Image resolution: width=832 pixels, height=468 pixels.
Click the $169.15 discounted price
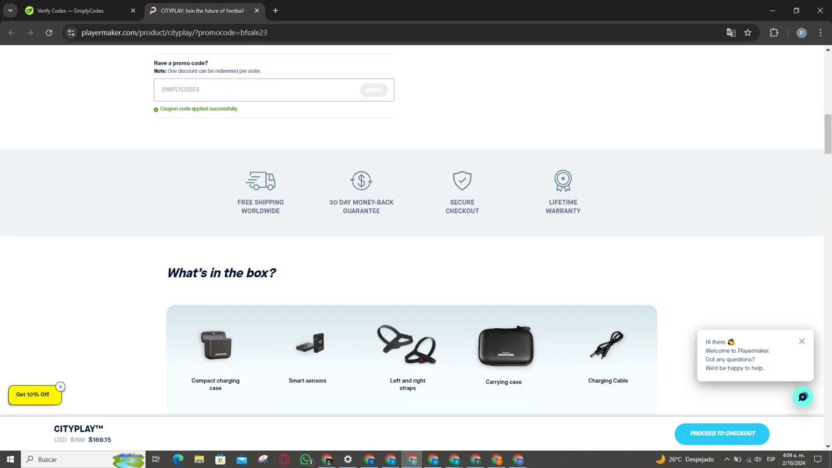point(100,440)
